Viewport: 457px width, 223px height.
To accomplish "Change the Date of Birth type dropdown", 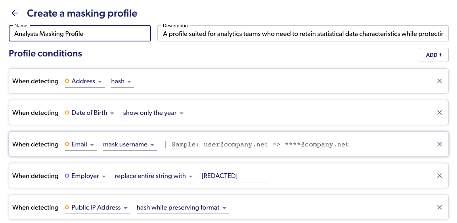I will (91, 113).
